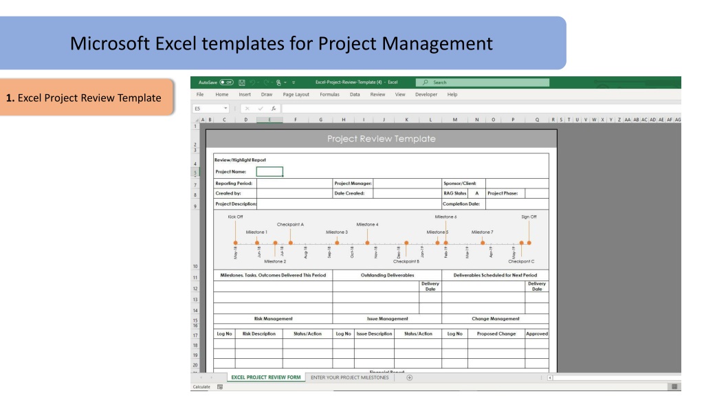Open the Formulas ribbon tab

click(x=329, y=95)
